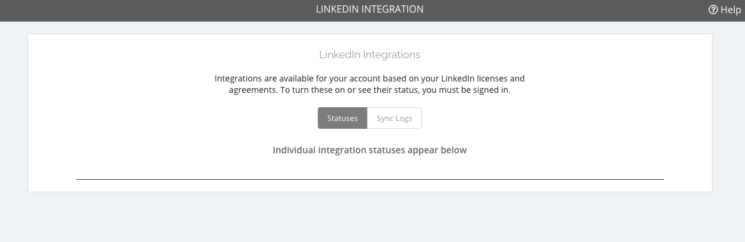Screen dimensions: 745x242
Task: Click the LINKEDIN INTEGRATION header title
Action: 369,10
